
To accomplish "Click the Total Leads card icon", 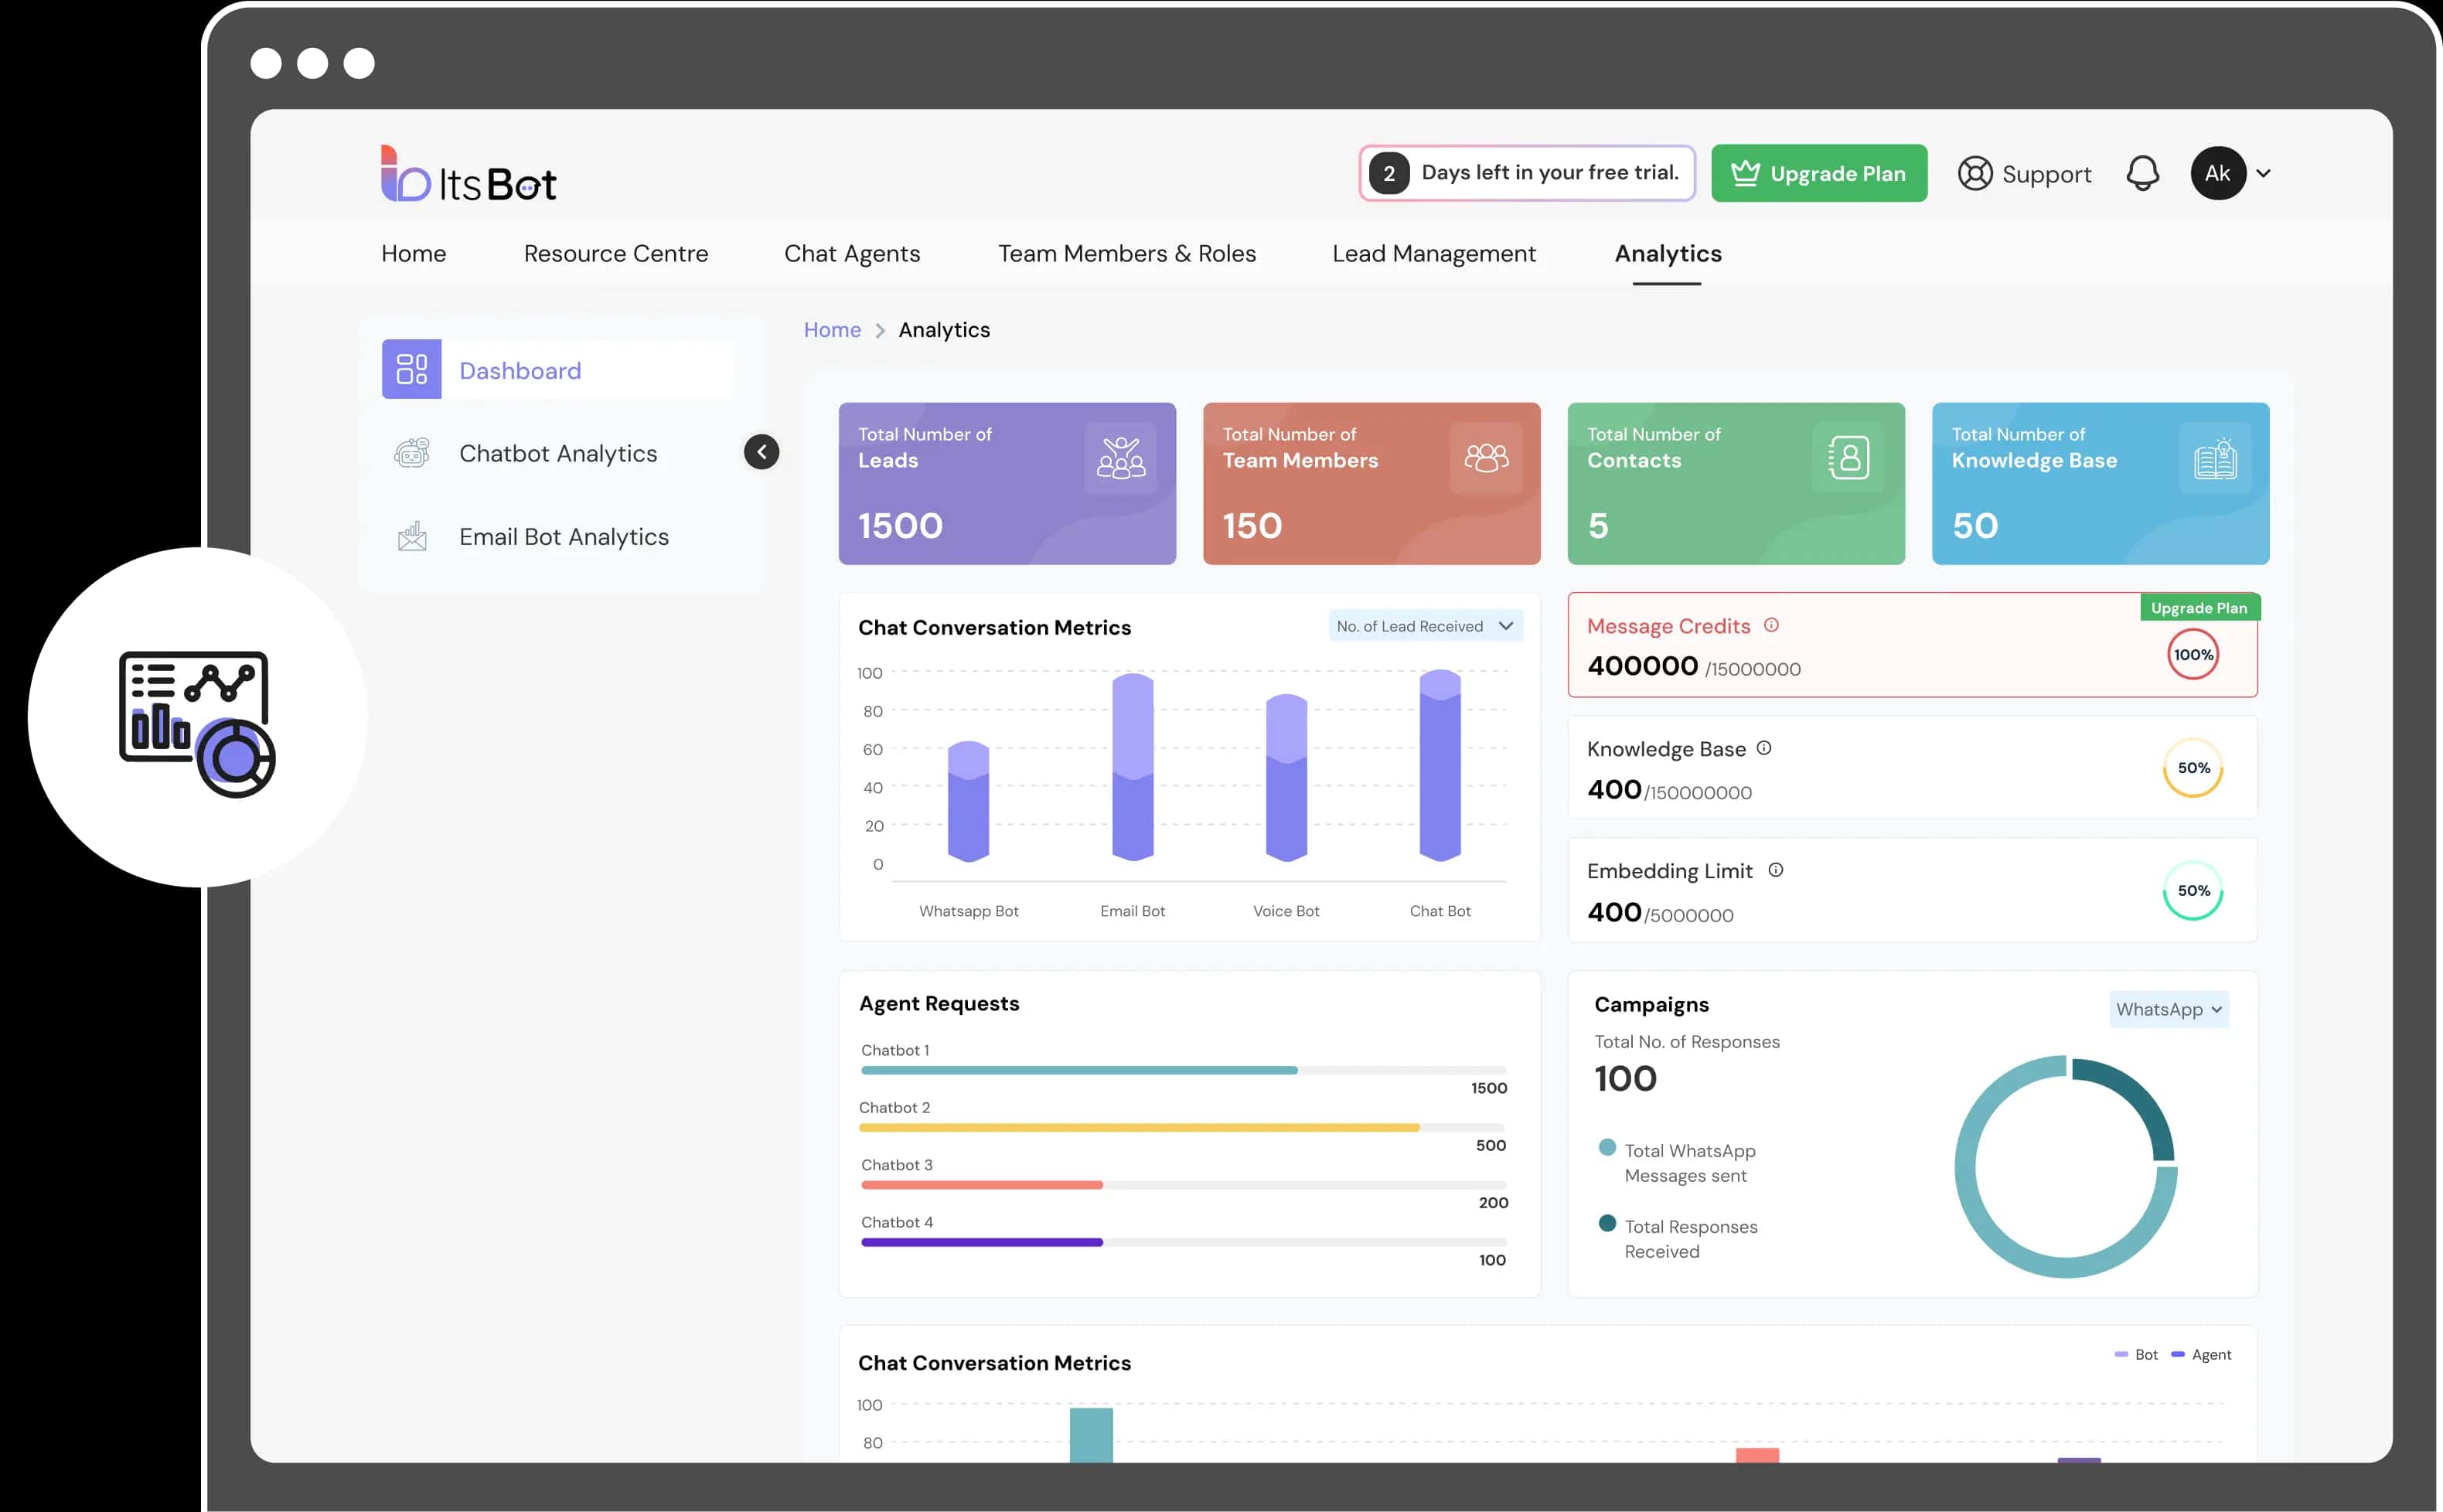I will pos(1120,458).
